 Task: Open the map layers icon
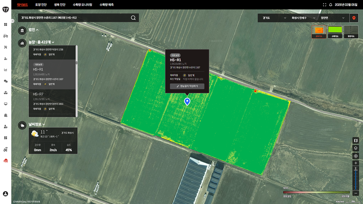356,148
